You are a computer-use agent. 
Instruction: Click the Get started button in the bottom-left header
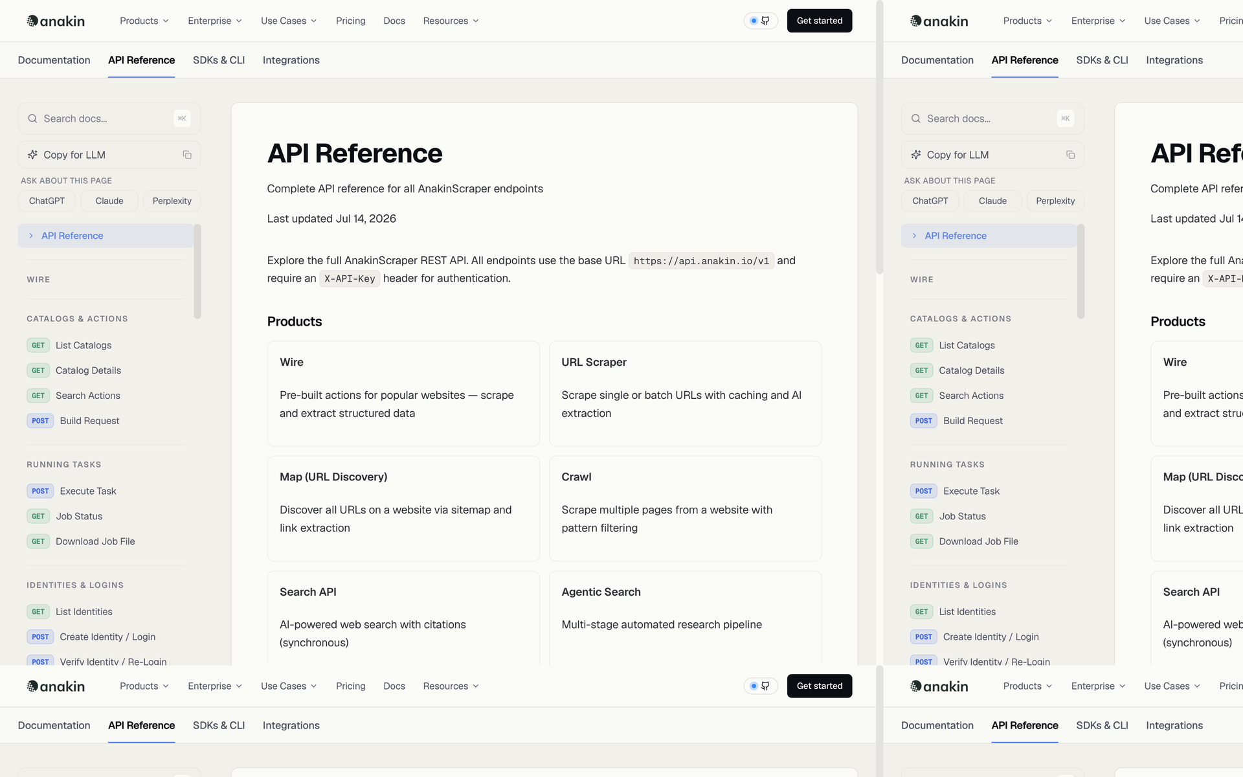[820, 686]
